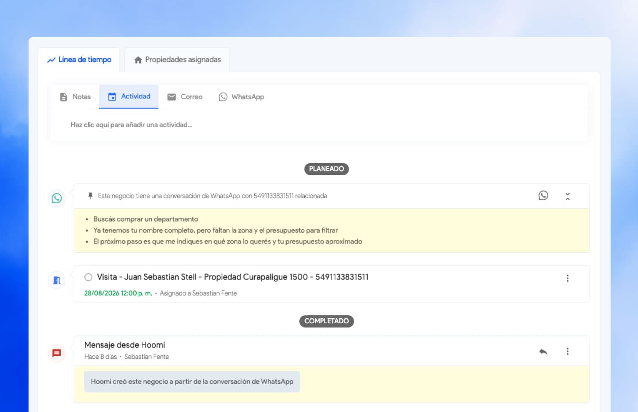Viewport: 638px width, 412px height.
Task: Click the add activity input field
Action: click(x=319, y=125)
